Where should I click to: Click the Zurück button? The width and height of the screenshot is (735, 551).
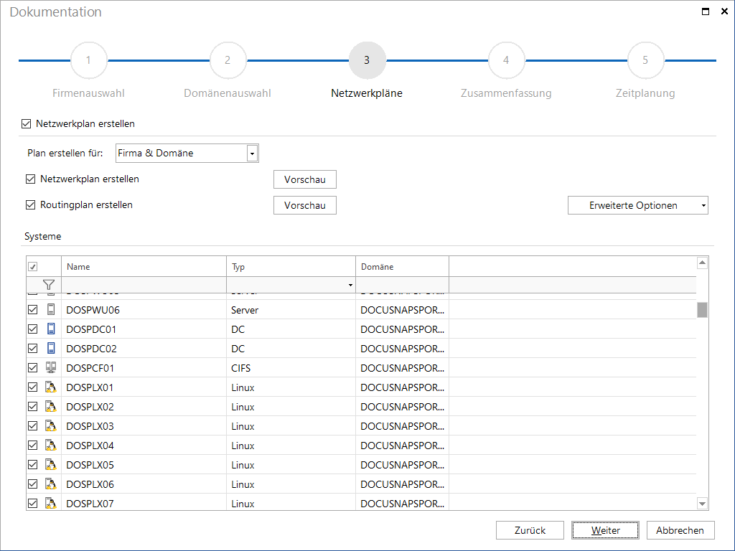pos(530,530)
